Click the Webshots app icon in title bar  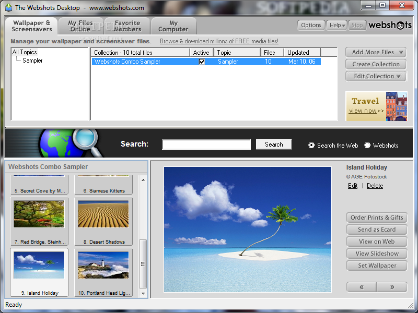(x=8, y=7)
